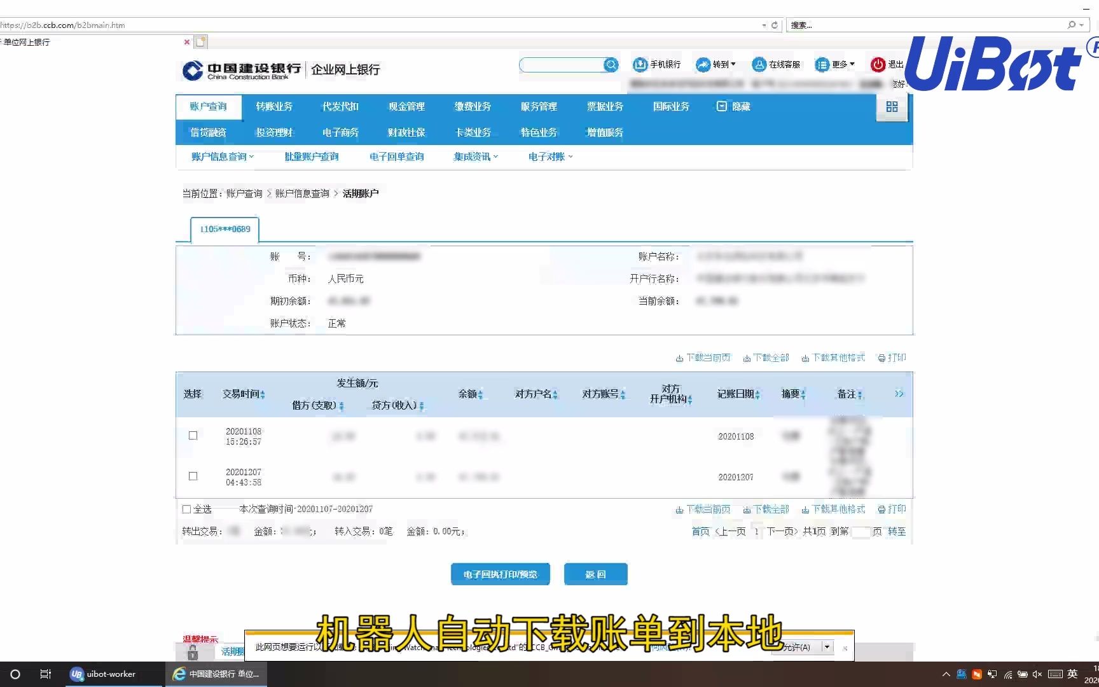Screen dimensions: 1099x687
Task: Sort by 对方户名 column arrows
Action: 555,395
